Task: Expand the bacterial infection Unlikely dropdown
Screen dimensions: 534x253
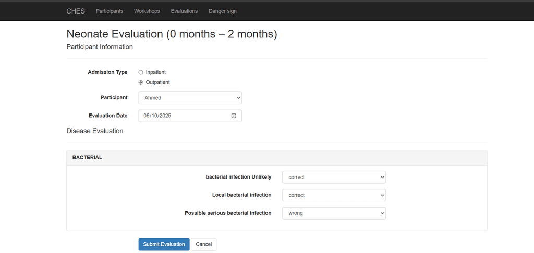Action: pyautogui.click(x=334, y=177)
